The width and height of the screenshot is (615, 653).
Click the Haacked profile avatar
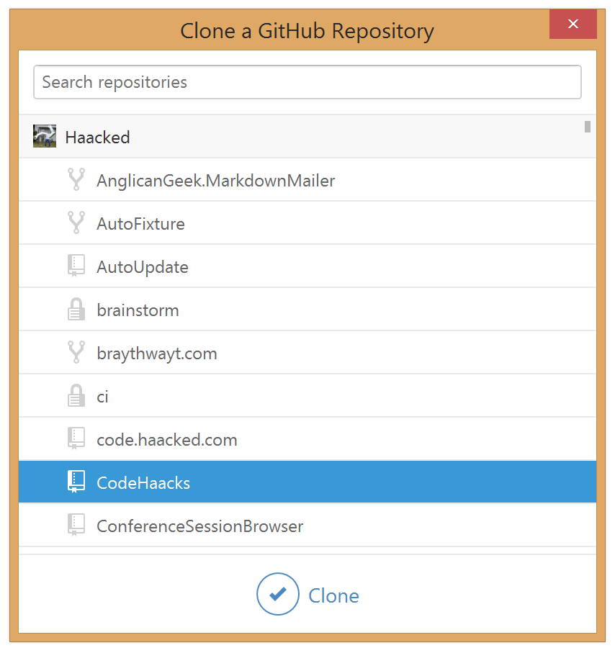(x=44, y=136)
